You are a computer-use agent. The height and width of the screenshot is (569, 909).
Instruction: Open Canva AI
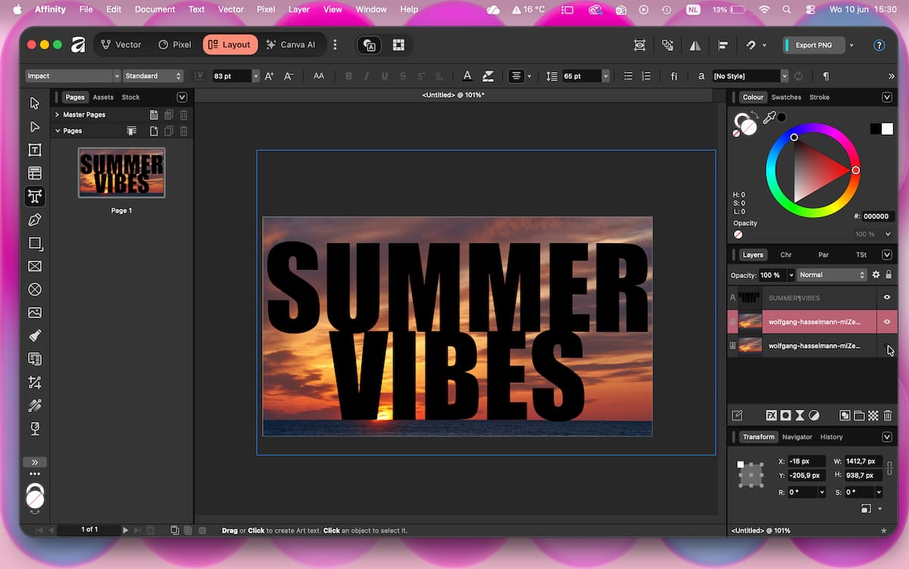coord(290,45)
